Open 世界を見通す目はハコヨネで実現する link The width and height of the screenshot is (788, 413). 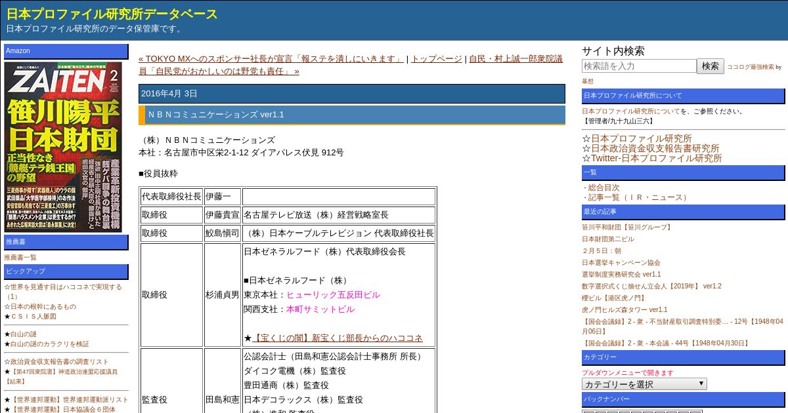63,292
